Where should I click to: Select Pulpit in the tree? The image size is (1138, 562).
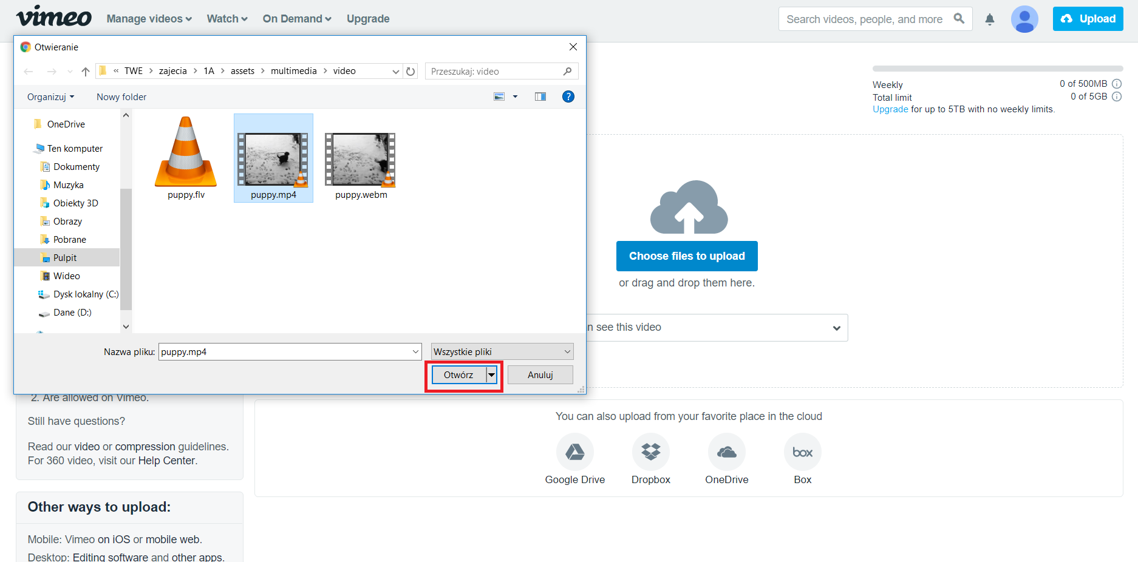point(64,258)
